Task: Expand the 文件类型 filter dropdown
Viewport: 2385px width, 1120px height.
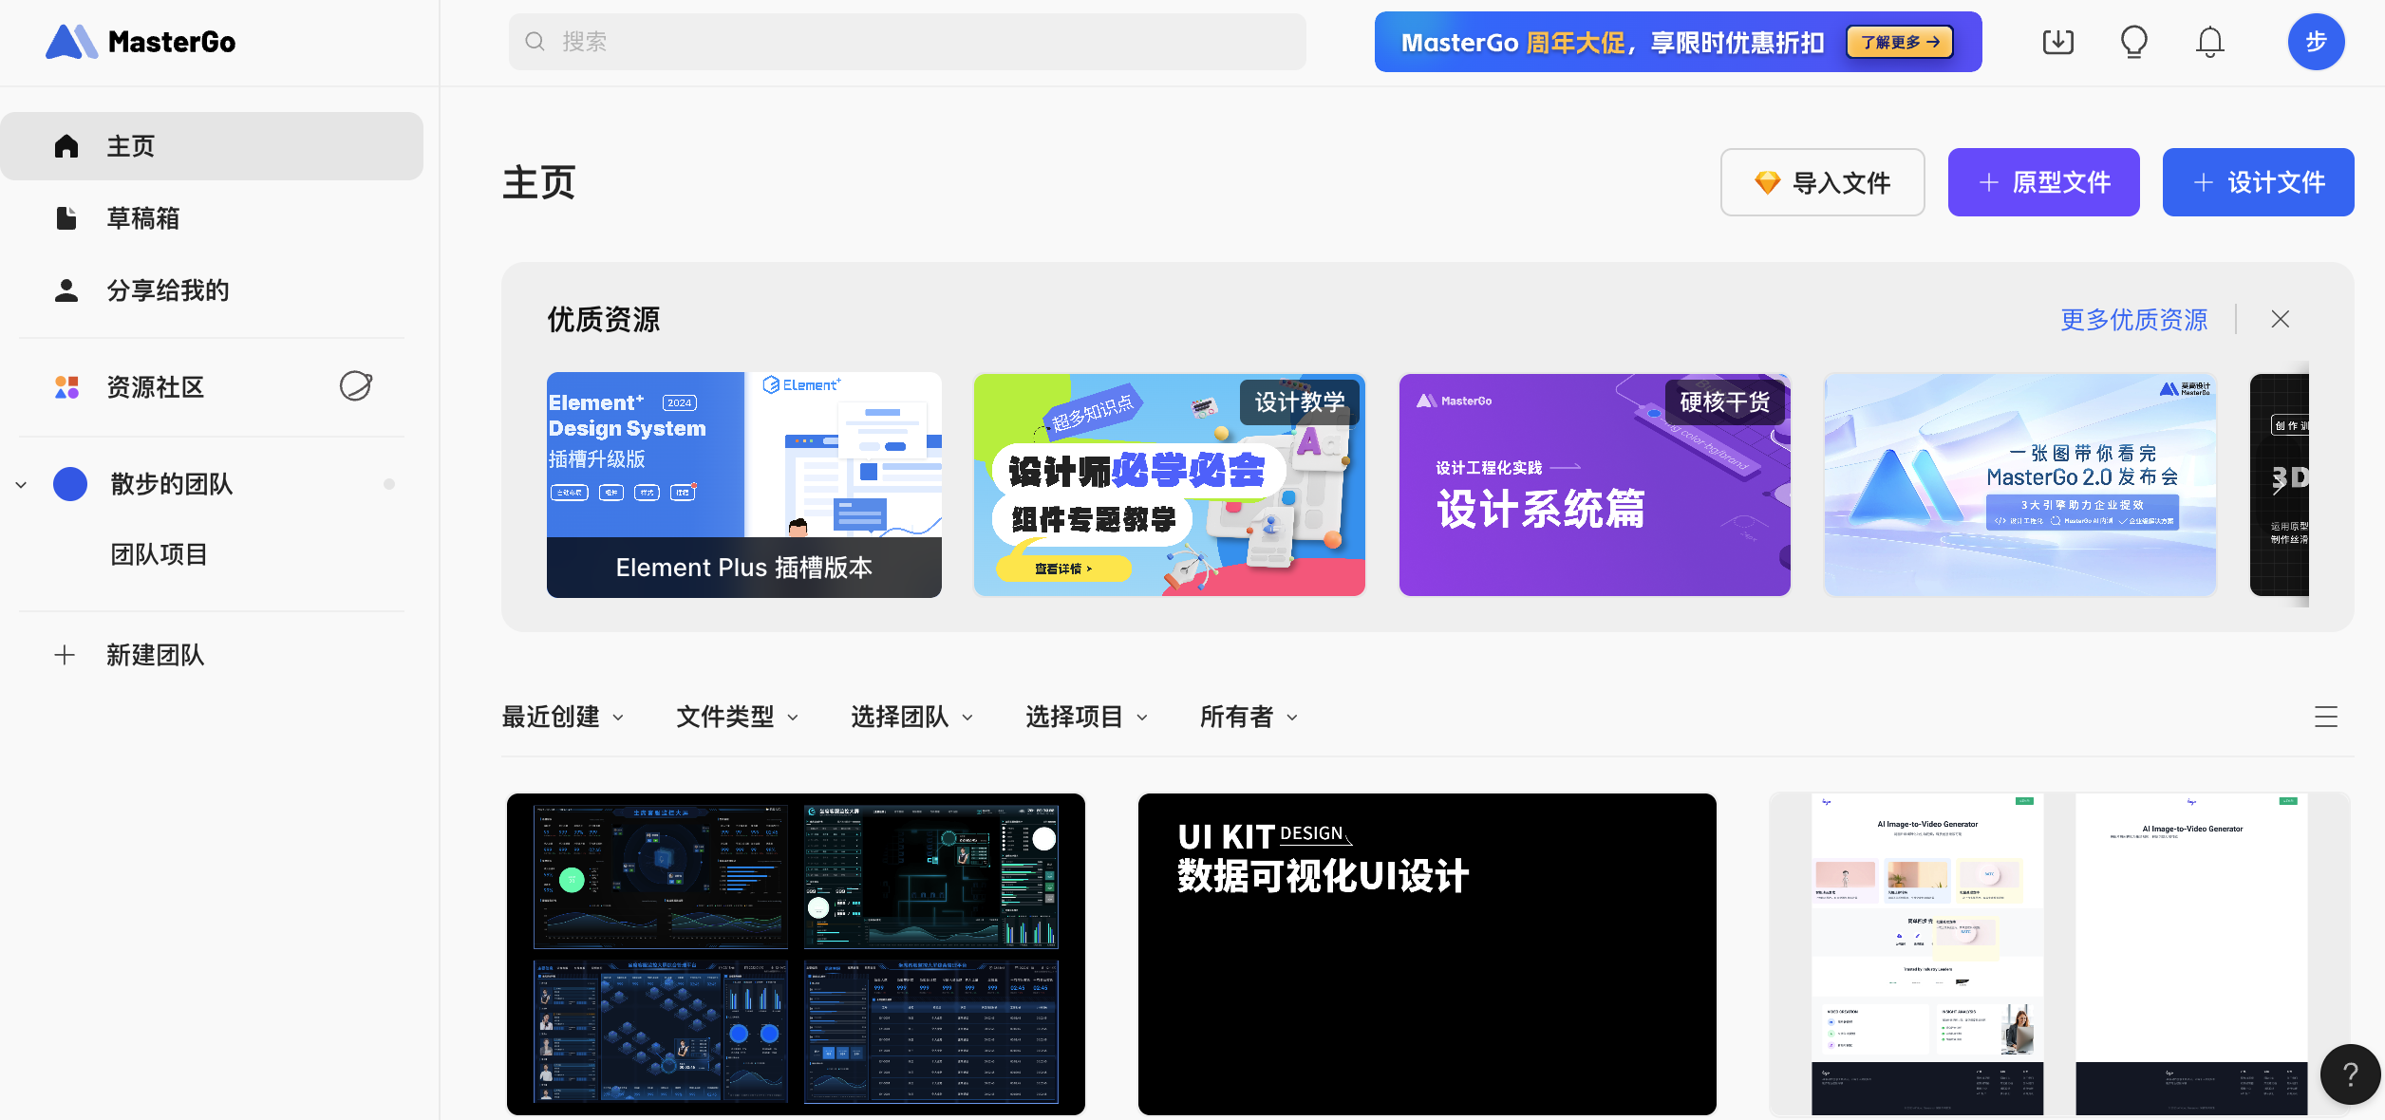Action: 737,717
